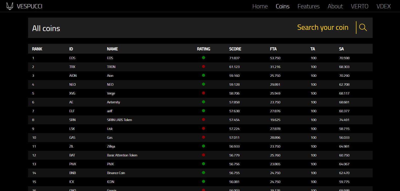Open the Home page
Viewport: 400px width, 191px height.
click(x=260, y=6)
